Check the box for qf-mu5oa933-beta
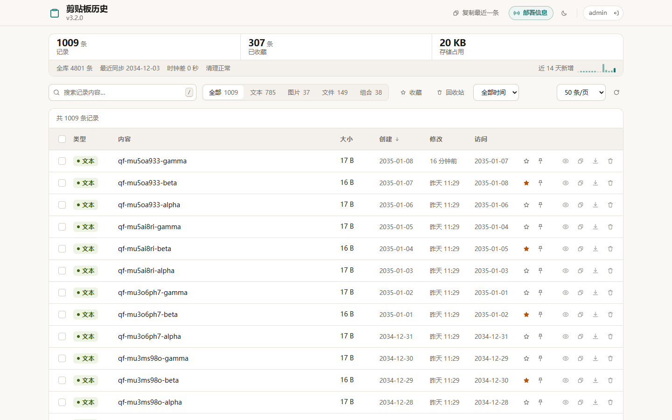Viewport: 672px width, 420px height. [x=62, y=183]
